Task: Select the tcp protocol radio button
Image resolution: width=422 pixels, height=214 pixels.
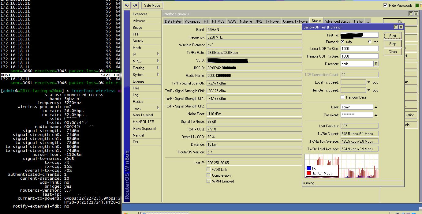Action: point(371,42)
